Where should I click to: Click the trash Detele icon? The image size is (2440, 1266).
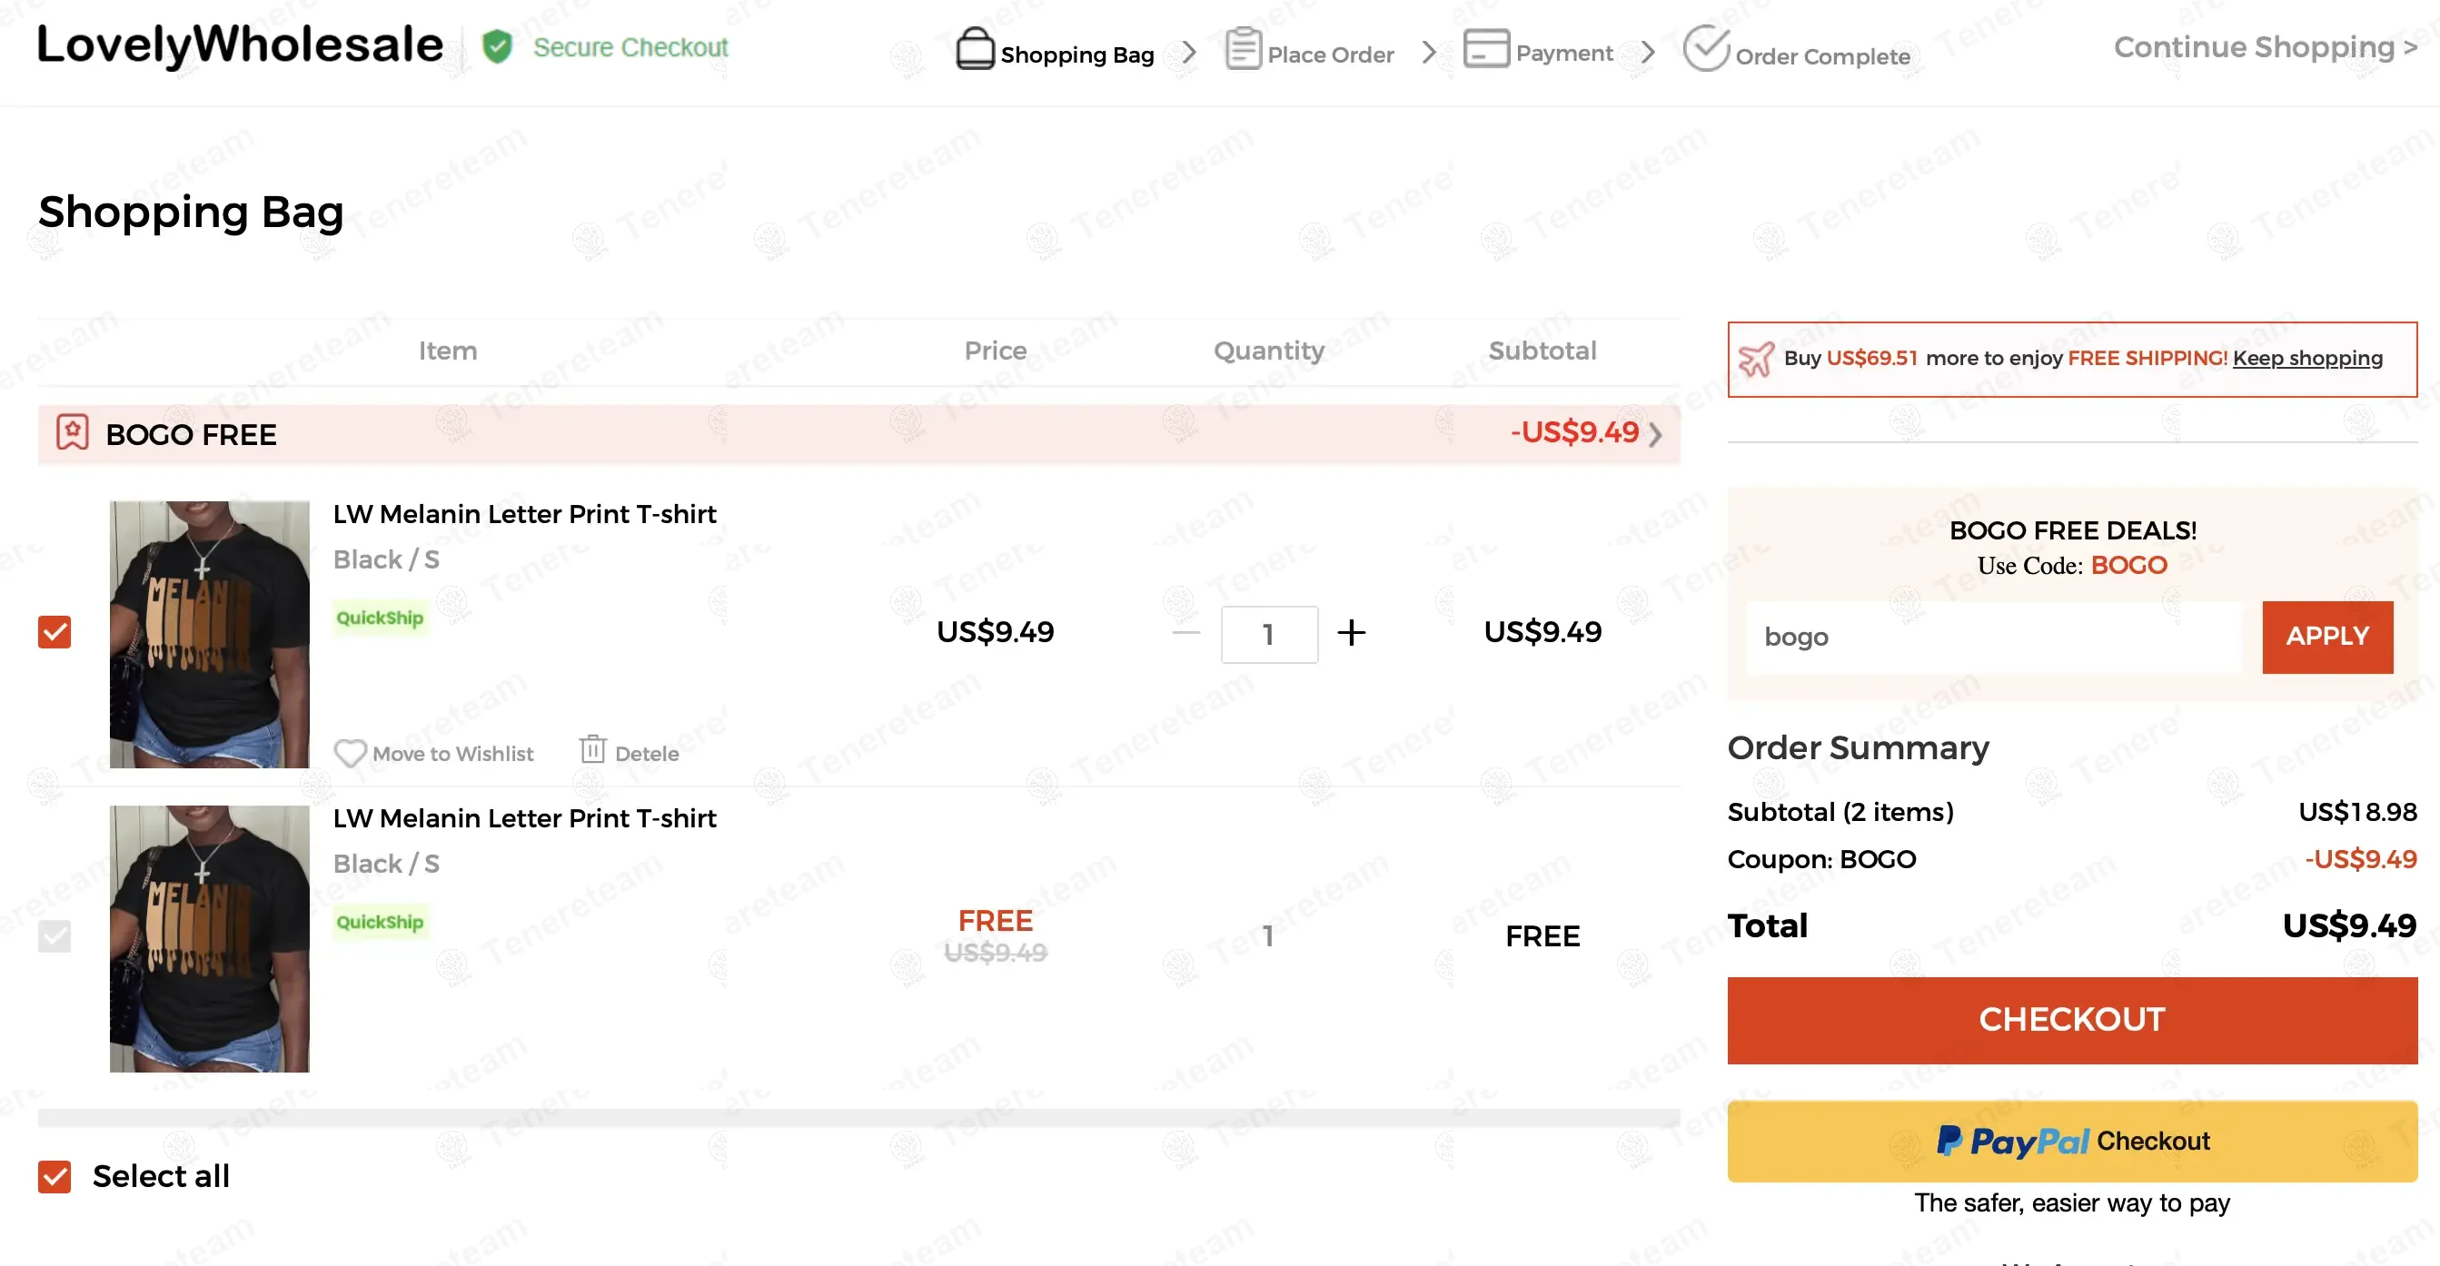[593, 749]
